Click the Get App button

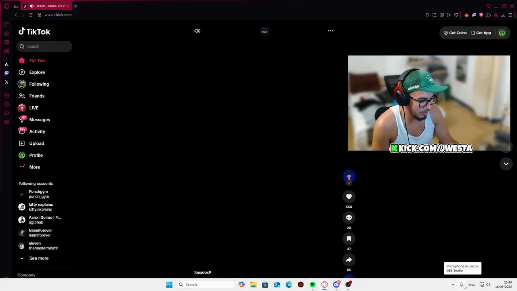481,33
